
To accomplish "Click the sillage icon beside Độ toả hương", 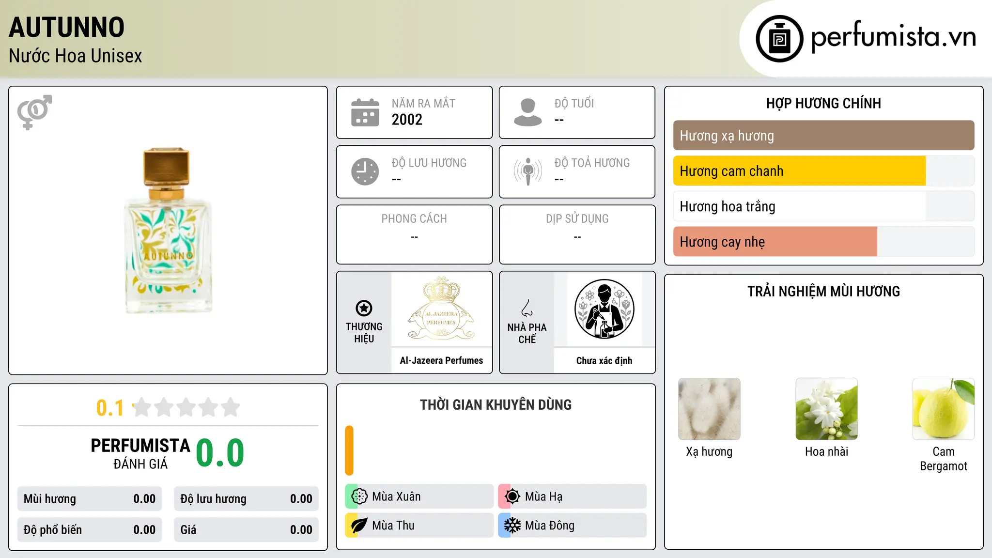I will 528,171.
